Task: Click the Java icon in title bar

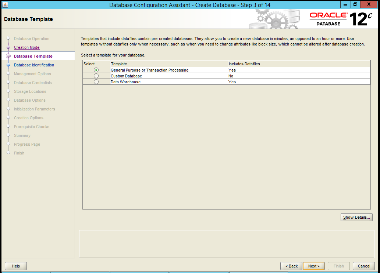Action: [5, 5]
